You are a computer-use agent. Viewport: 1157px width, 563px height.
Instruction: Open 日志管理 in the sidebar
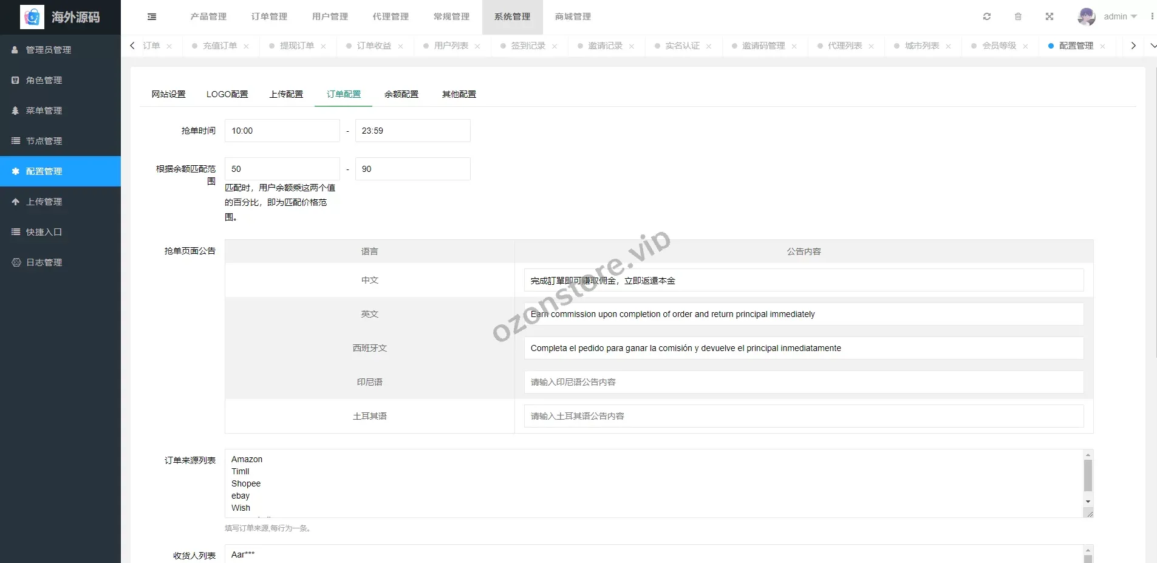[43, 262]
